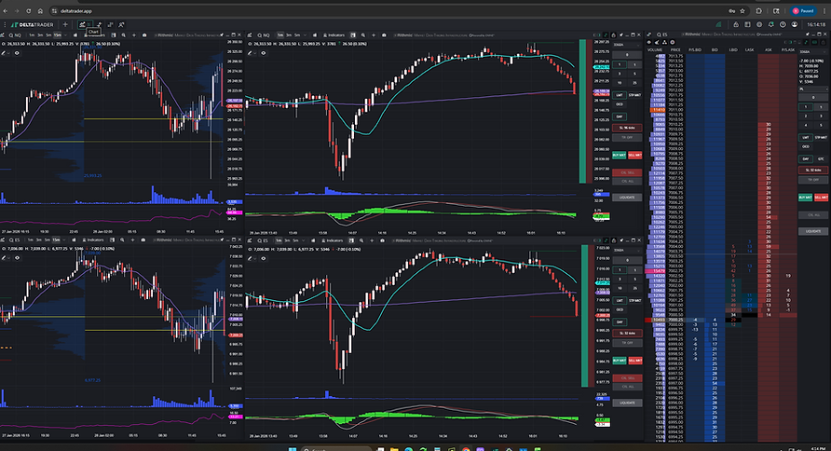Open account dropdown in NQ 1m order panel

coord(628,45)
